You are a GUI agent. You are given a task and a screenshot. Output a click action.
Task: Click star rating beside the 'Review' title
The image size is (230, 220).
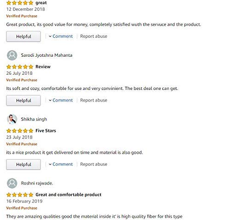[20, 67]
